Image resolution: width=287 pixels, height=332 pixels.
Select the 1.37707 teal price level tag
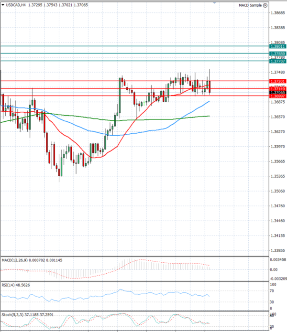click(x=278, y=61)
